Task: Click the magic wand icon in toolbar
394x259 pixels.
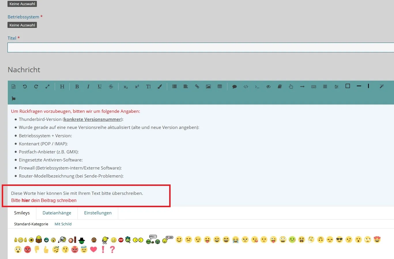Action: point(382,86)
